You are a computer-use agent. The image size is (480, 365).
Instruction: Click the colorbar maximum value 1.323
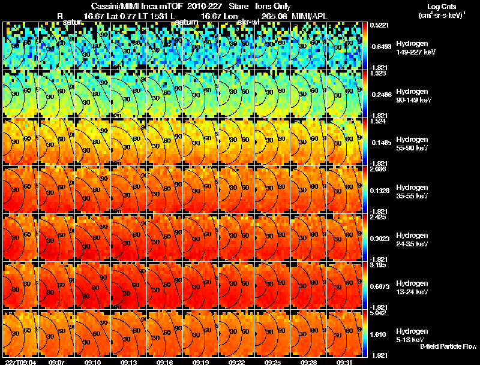tap(378, 73)
